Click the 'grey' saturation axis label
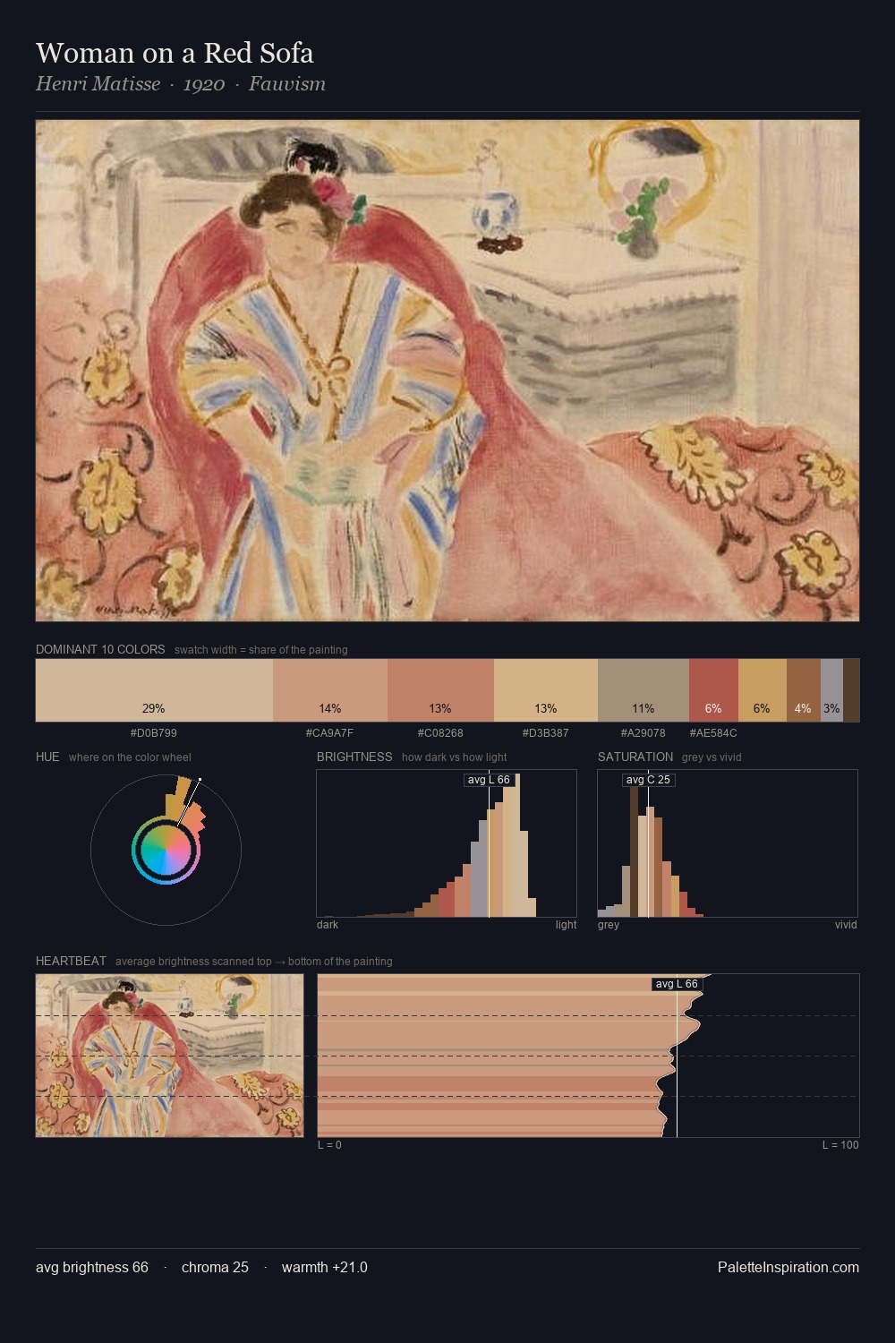Image resolution: width=895 pixels, height=1343 pixels. (609, 925)
